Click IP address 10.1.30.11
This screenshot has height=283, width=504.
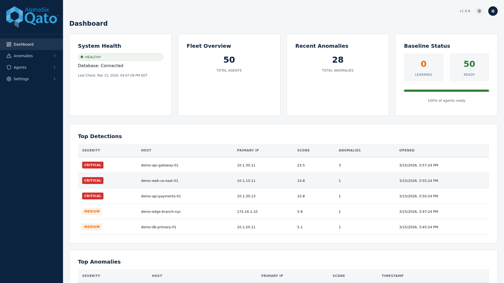click(246, 165)
